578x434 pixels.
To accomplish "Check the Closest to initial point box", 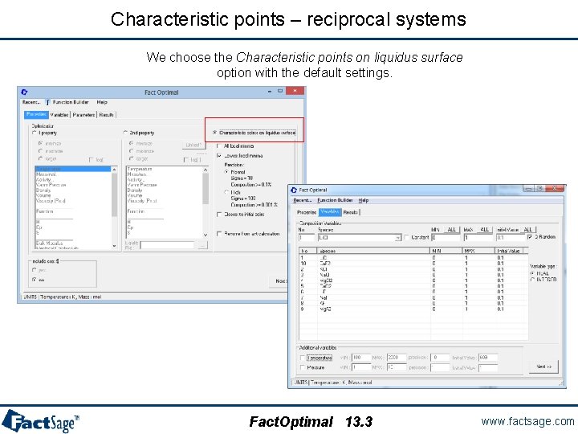I will pyautogui.click(x=219, y=215).
